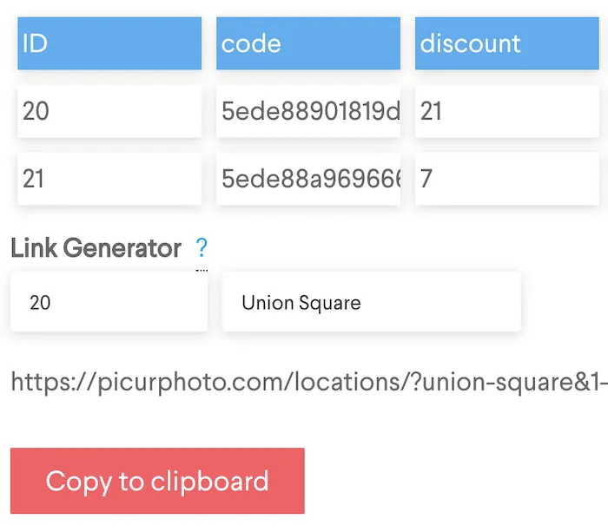This screenshot has width=608, height=525.
Task: Click the Union Square location field
Action: pyautogui.click(x=371, y=302)
